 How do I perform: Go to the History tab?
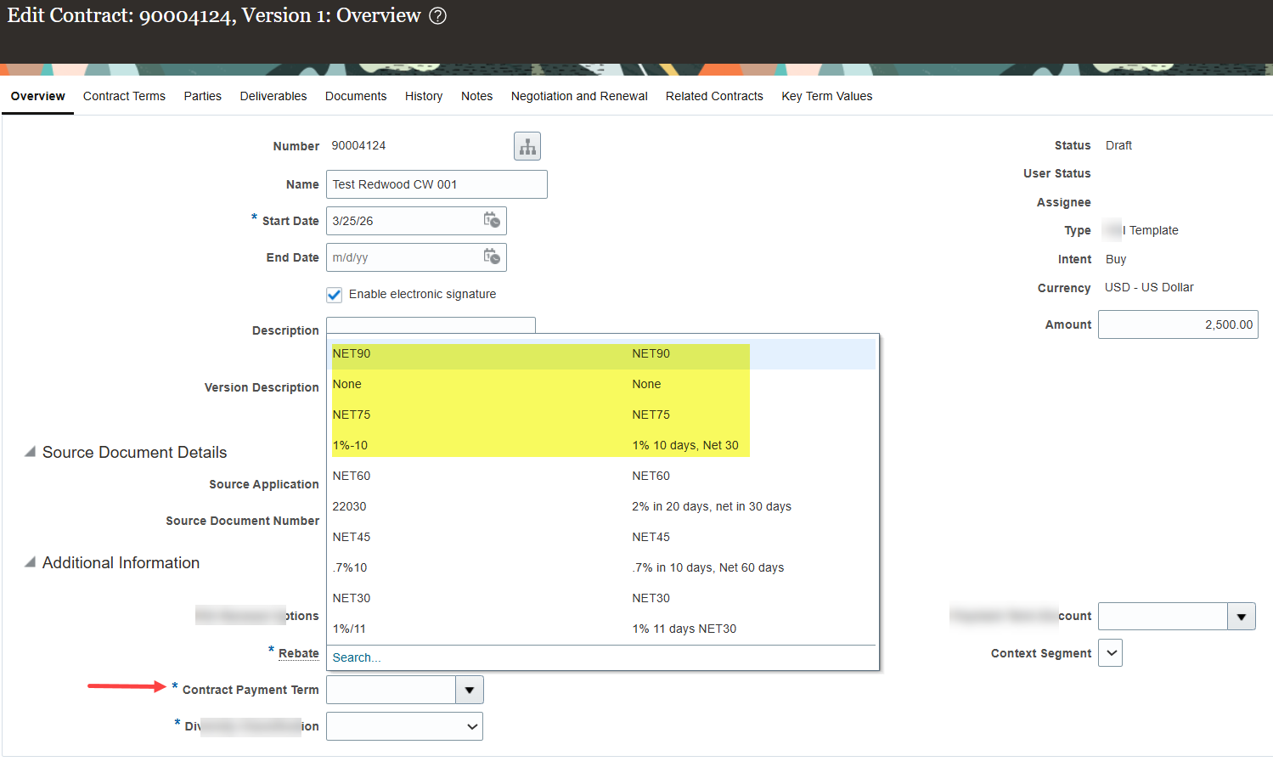click(x=424, y=96)
